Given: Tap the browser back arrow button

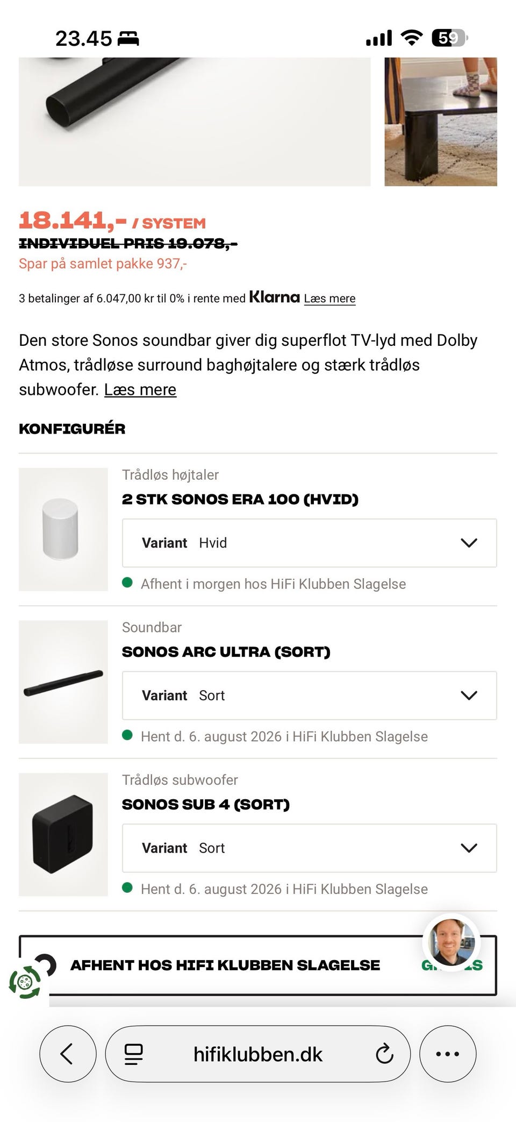Looking at the screenshot, I should (68, 1054).
